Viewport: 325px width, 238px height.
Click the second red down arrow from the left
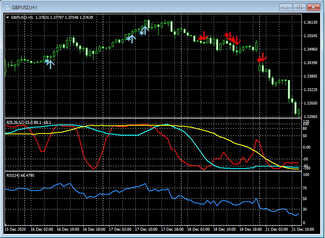click(230, 37)
